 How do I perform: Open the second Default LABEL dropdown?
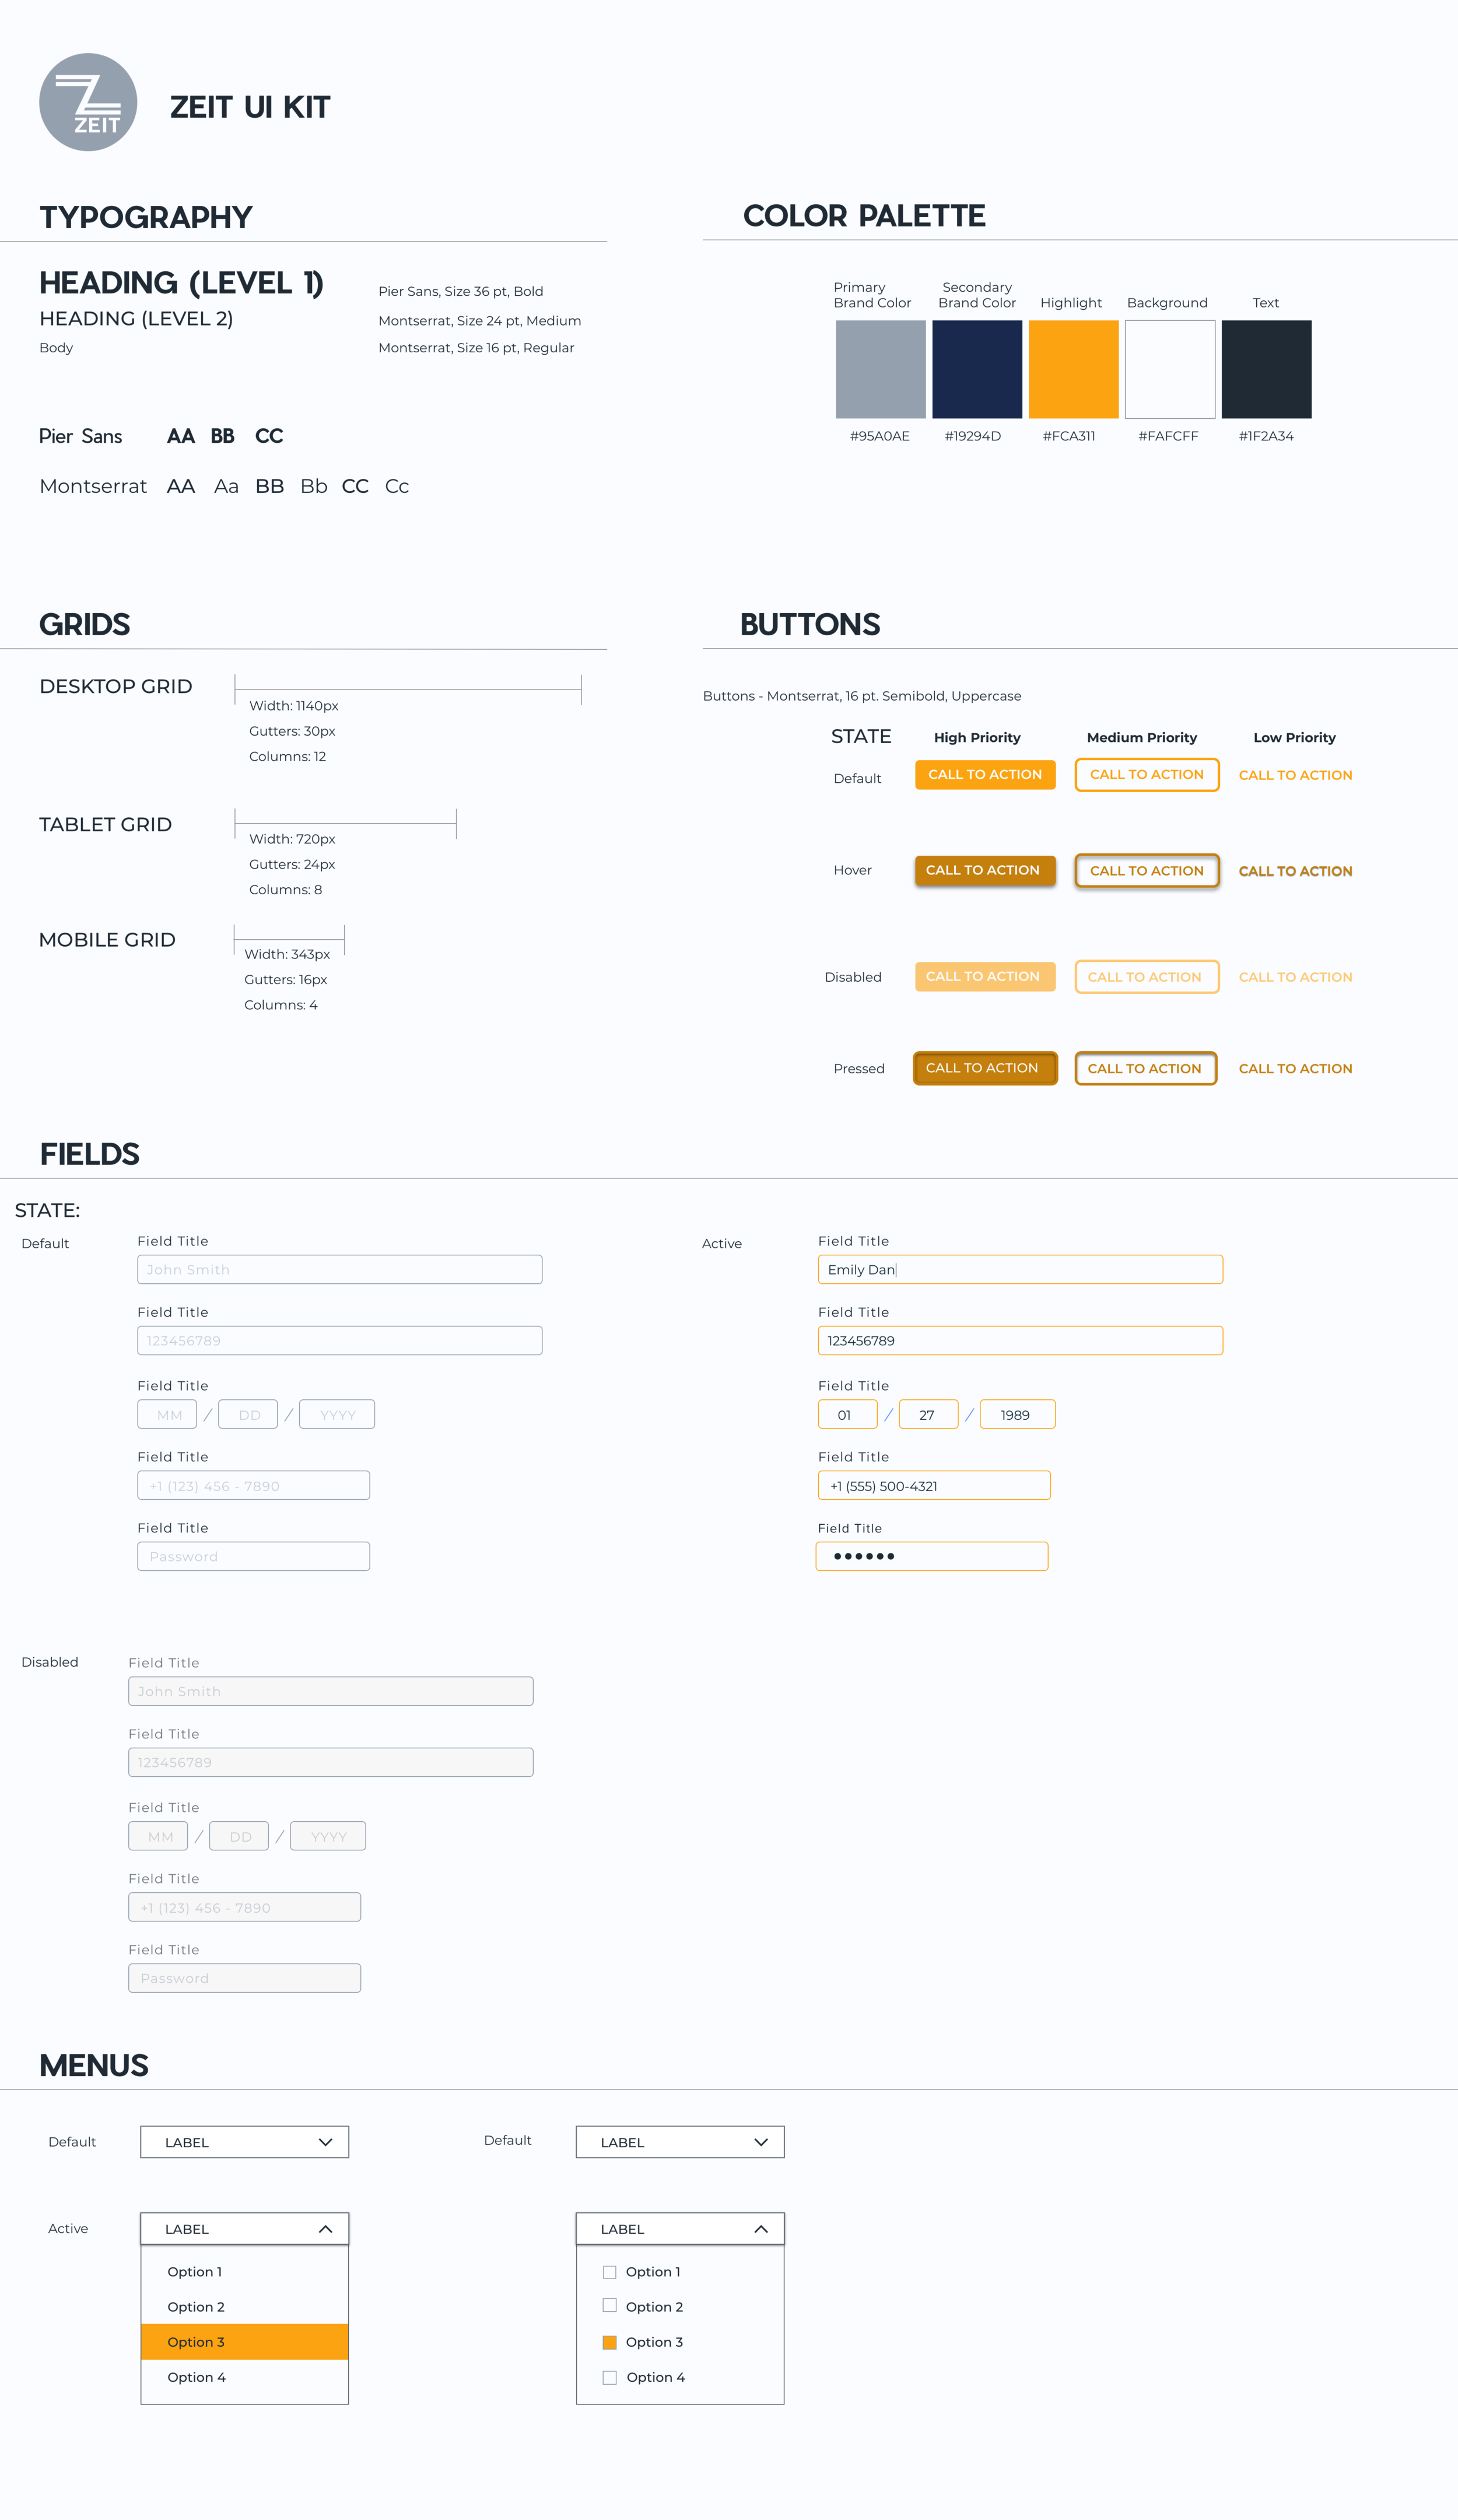(680, 2142)
